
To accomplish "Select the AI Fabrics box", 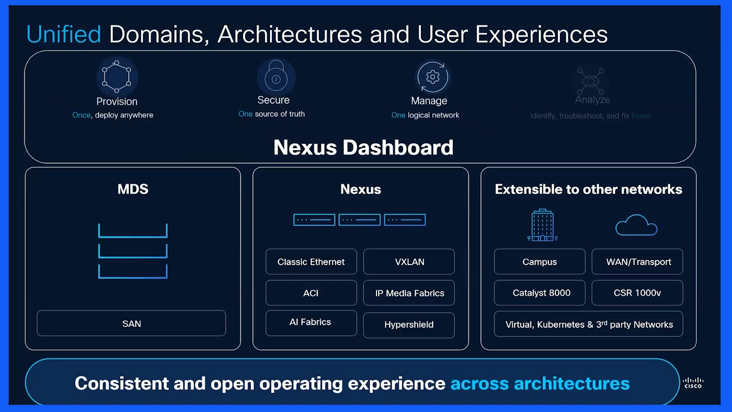I will coord(311,323).
